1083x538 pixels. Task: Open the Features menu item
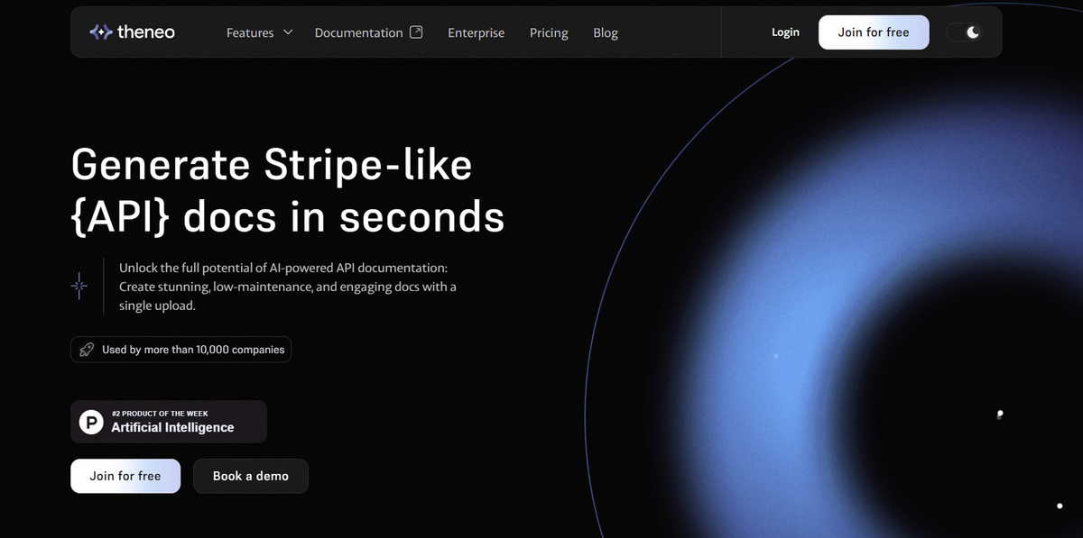250,32
